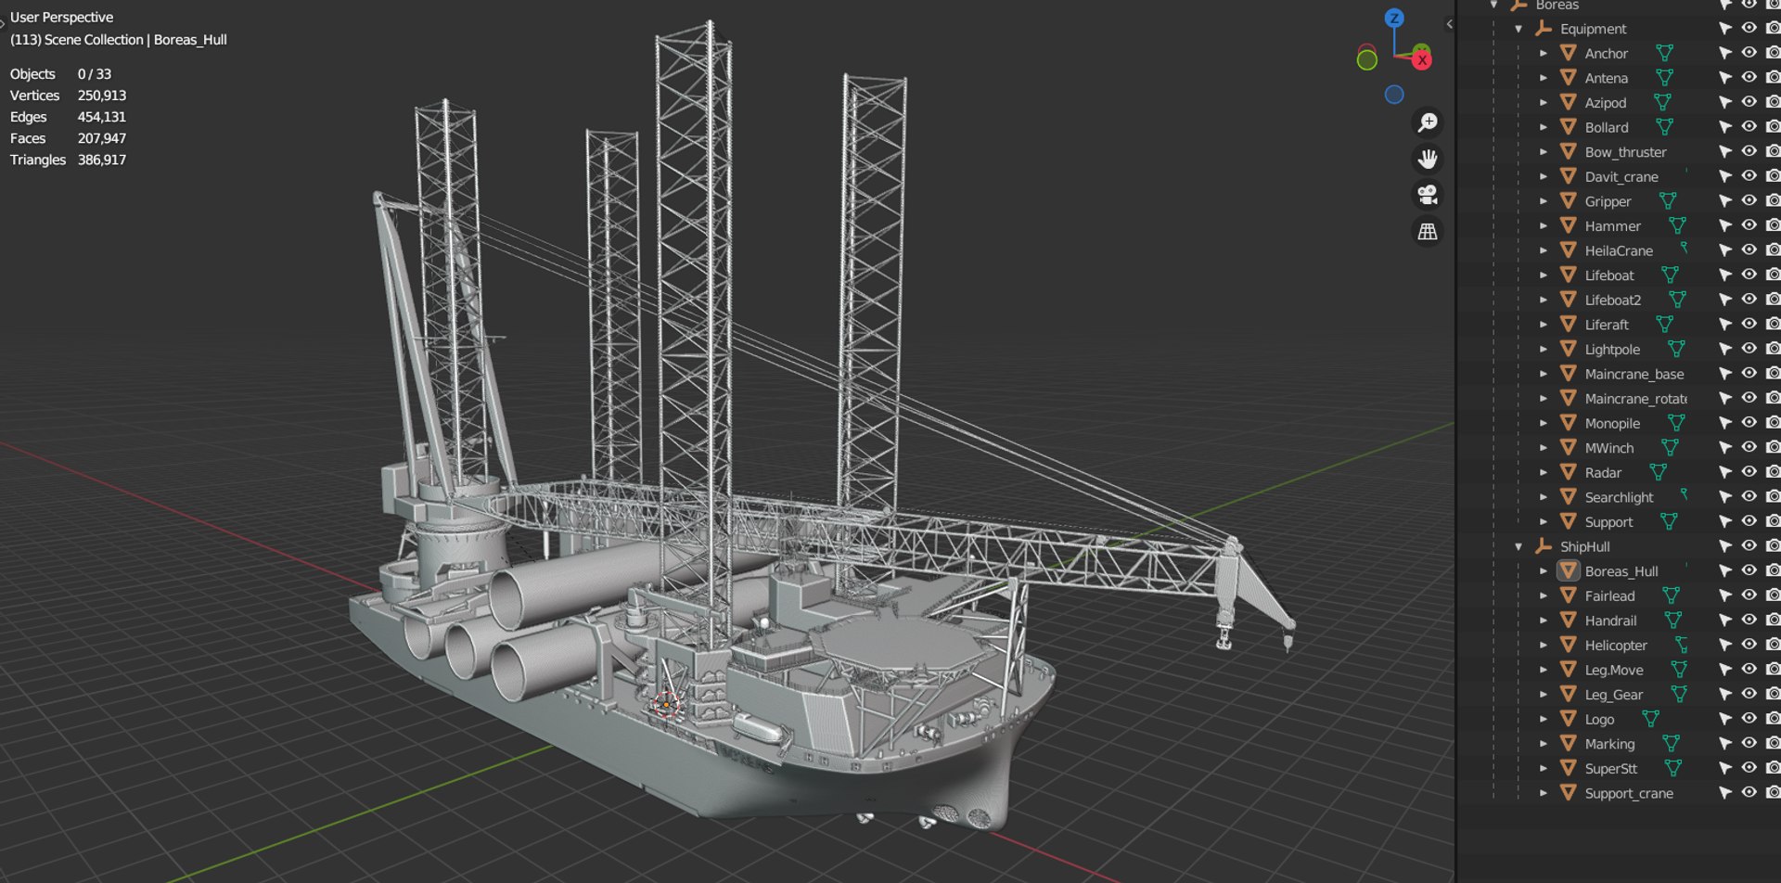Collapse the ShipHull collection
This screenshot has height=883, width=1781.
[x=1518, y=546]
